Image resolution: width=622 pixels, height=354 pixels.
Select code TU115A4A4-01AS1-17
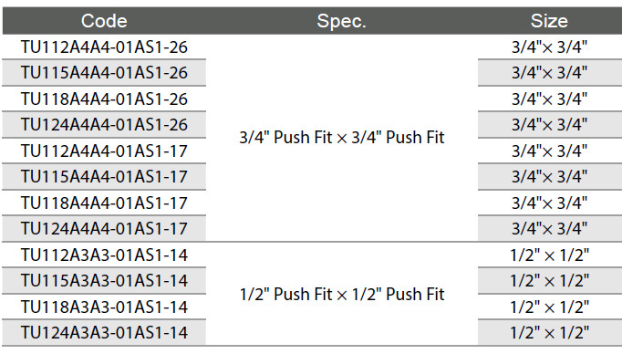[x=104, y=177]
